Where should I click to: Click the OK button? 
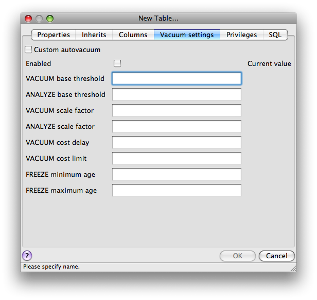237,256
